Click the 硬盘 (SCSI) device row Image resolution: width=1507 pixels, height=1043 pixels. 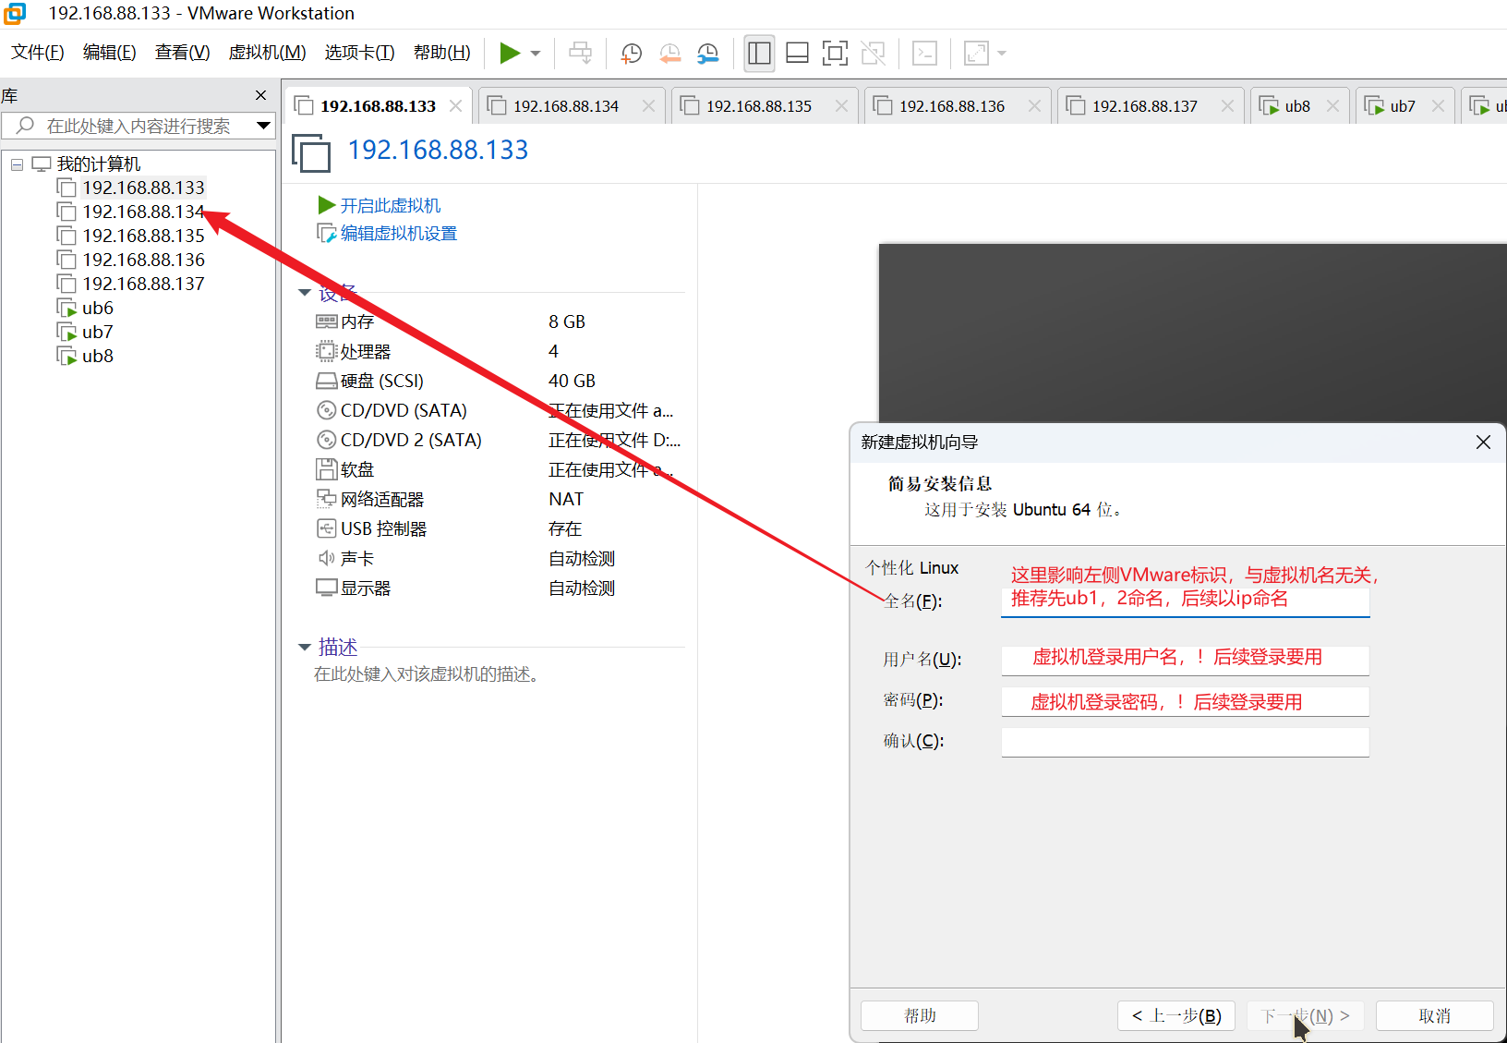pyautogui.click(x=499, y=381)
